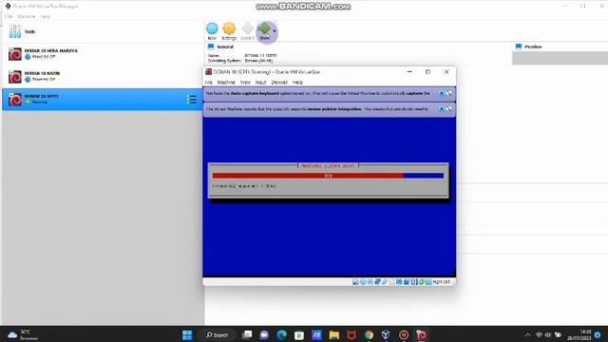Open the Wi-Fi network tray icon
This screenshot has width=608, height=342.
539,335
